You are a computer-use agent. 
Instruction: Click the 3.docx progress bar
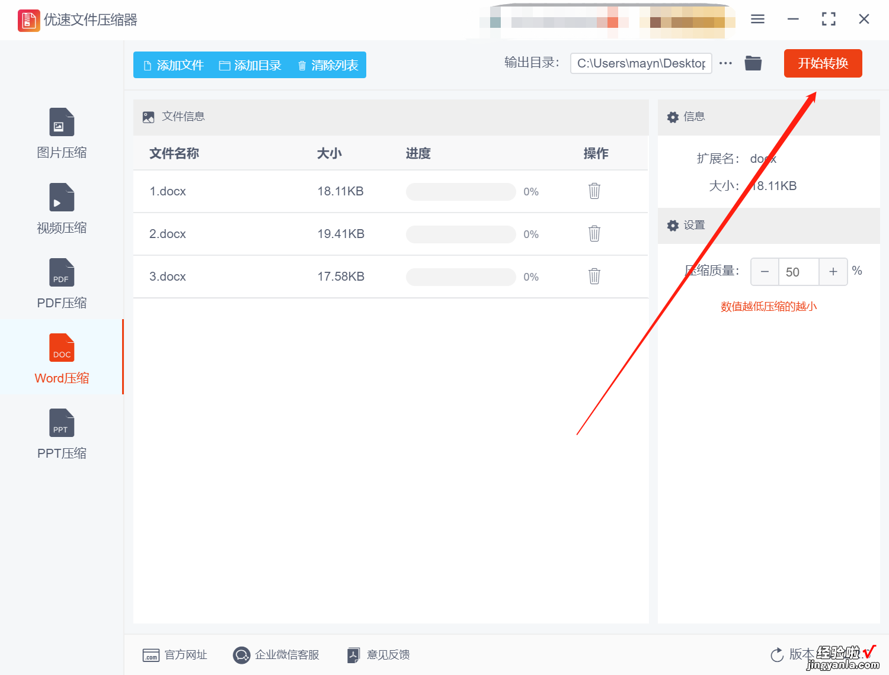(x=461, y=277)
